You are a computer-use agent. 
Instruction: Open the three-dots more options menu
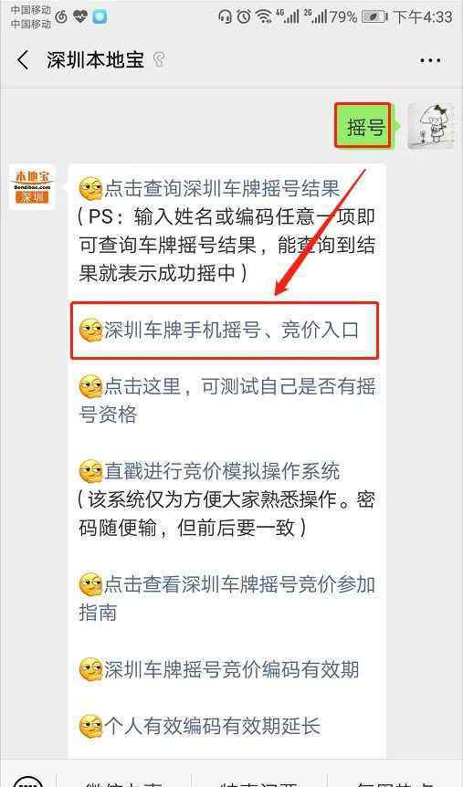pyautogui.click(x=430, y=61)
